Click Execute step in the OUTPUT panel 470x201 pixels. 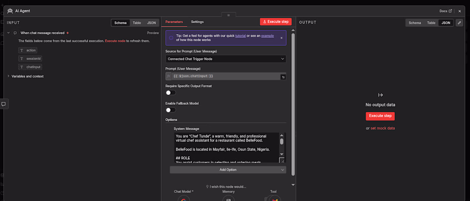pos(380,116)
